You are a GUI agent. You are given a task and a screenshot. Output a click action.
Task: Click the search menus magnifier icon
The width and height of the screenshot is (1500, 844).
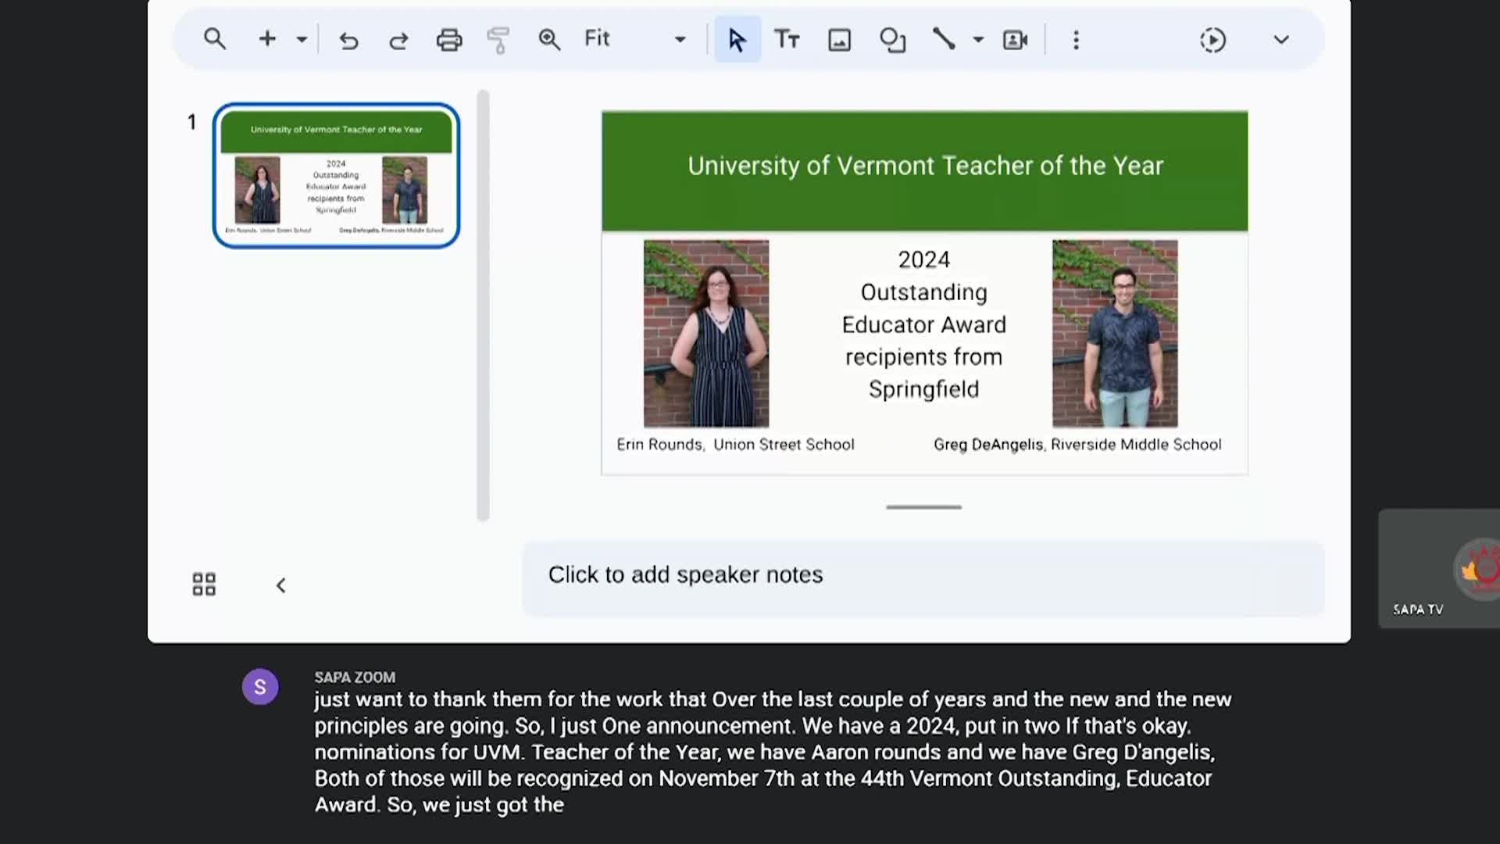click(215, 39)
